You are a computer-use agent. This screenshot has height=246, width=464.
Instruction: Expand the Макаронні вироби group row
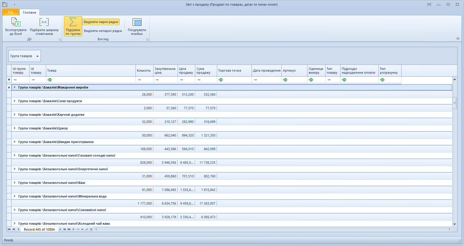point(14,87)
